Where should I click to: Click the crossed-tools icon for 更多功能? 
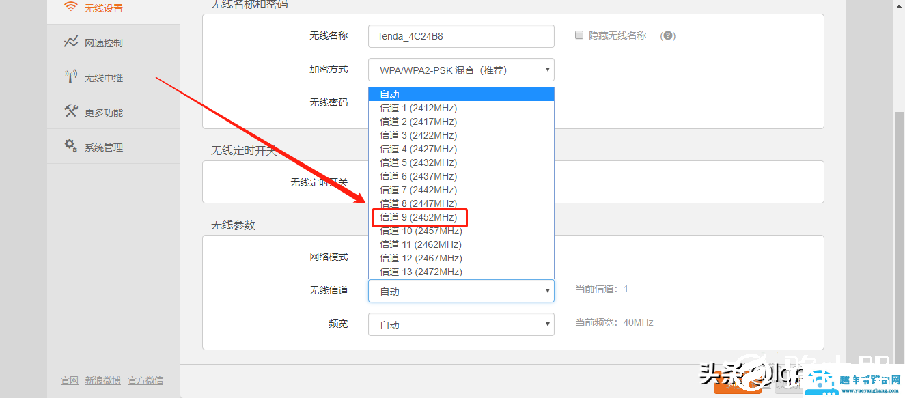click(x=70, y=111)
